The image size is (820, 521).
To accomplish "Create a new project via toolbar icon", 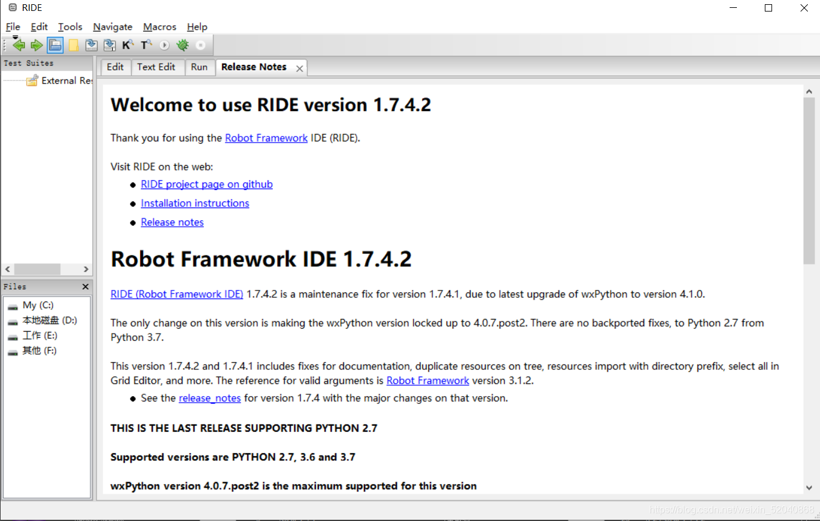I will click(x=72, y=45).
